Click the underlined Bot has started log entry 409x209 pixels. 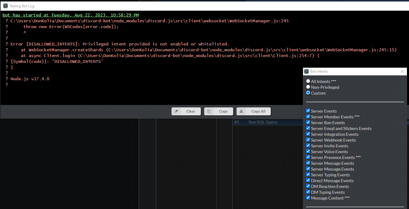point(71,15)
